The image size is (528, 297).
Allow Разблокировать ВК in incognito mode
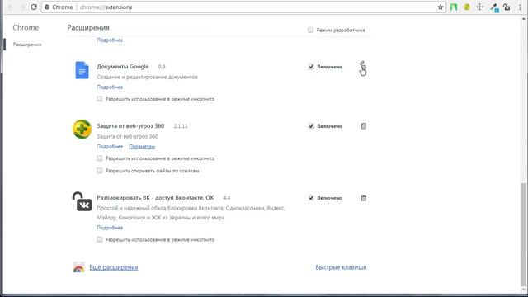(x=99, y=239)
